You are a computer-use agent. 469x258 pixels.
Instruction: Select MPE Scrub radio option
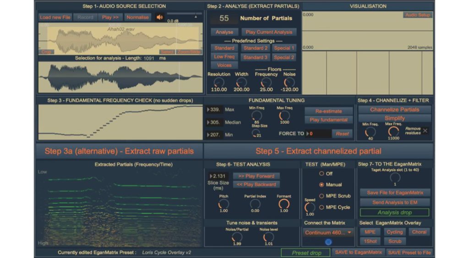point(322,196)
